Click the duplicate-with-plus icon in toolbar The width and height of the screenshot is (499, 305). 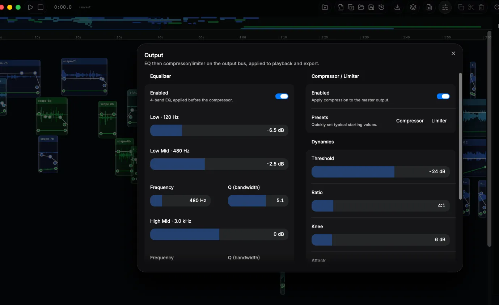pyautogui.click(x=351, y=7)
